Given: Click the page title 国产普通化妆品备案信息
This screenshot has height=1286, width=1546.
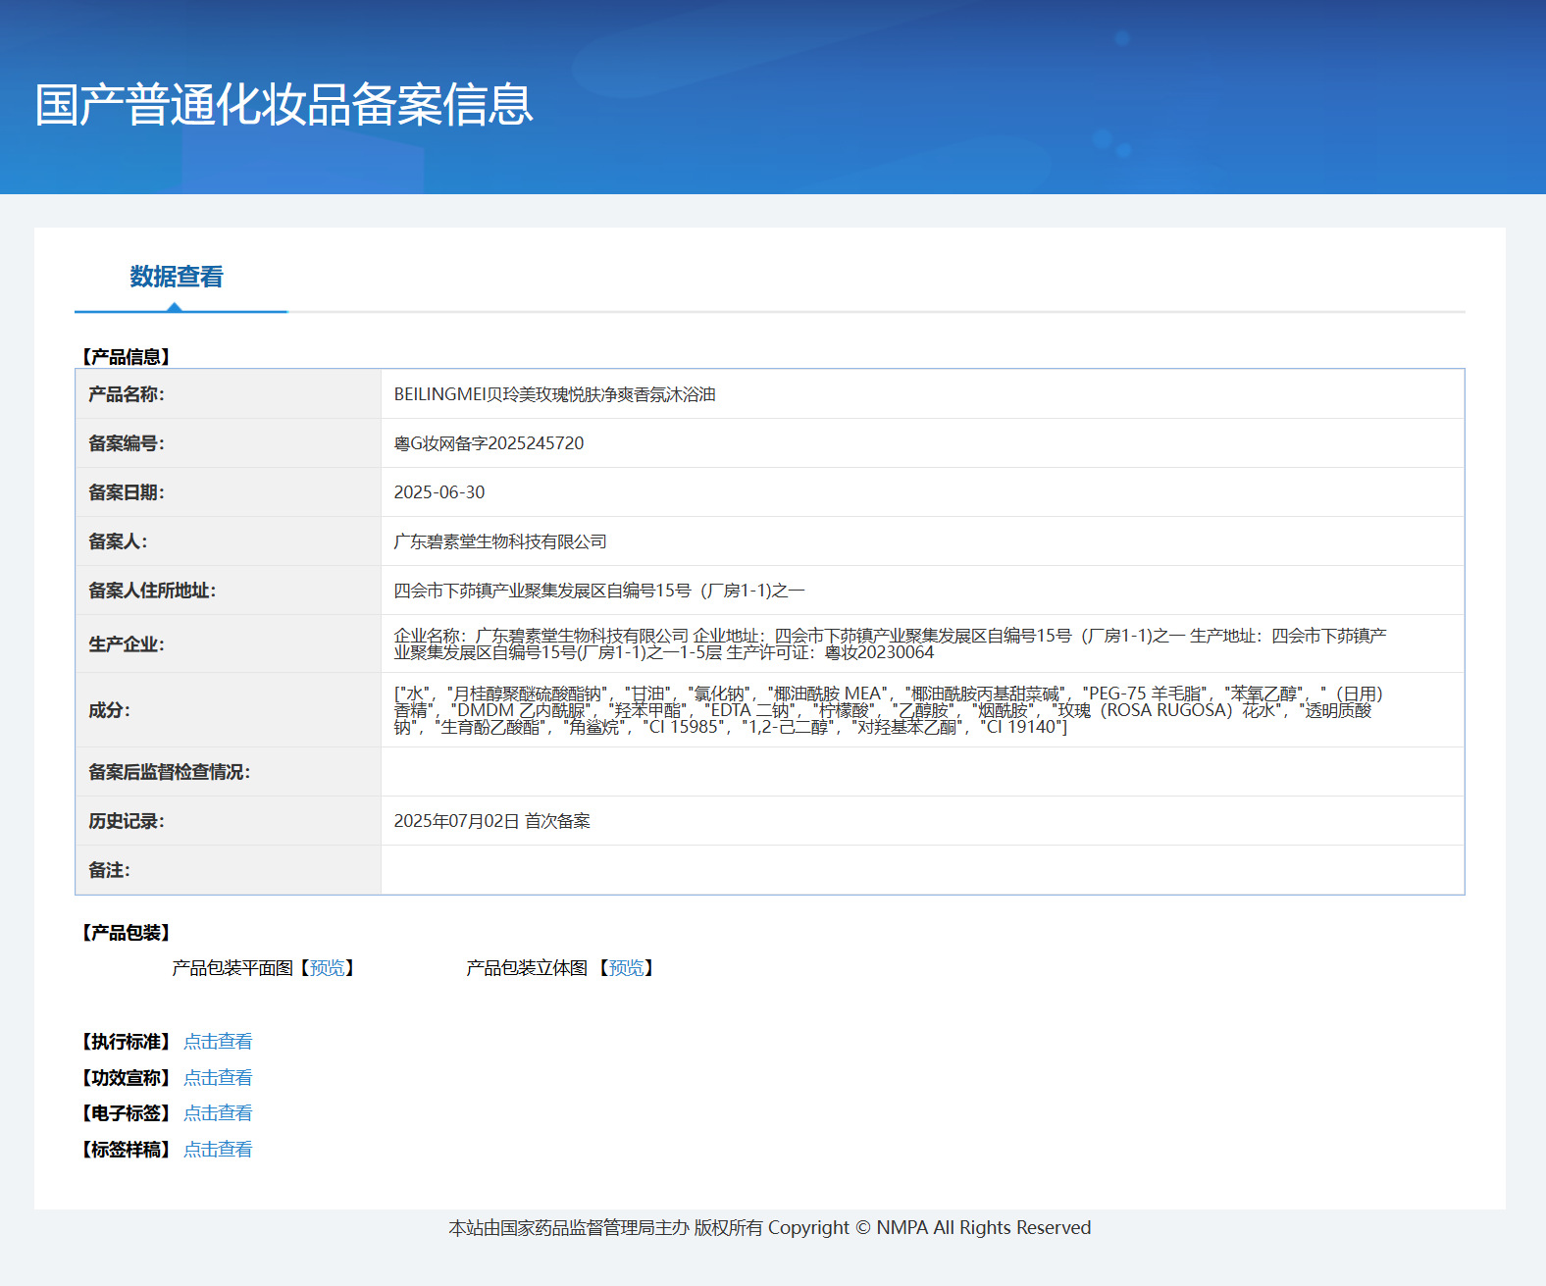Looking at the screenshot, I should (284, 105).
